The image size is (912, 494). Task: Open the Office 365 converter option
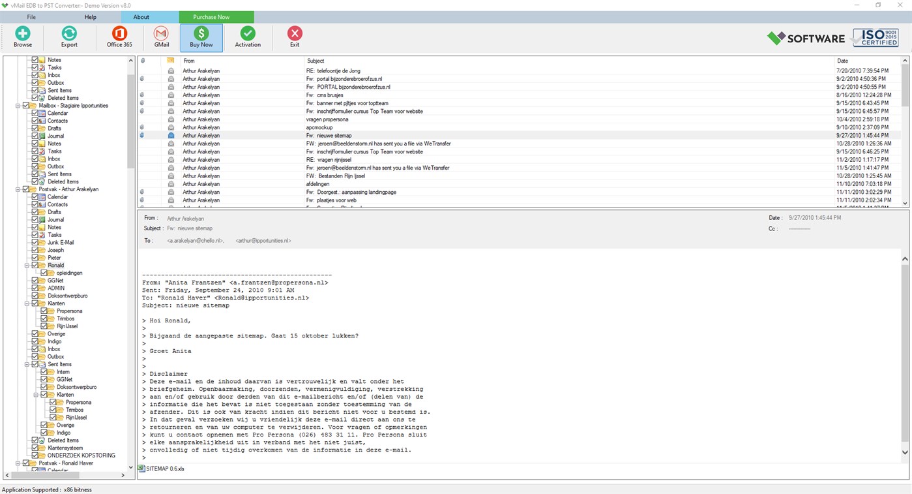click(x=119, y=37)
